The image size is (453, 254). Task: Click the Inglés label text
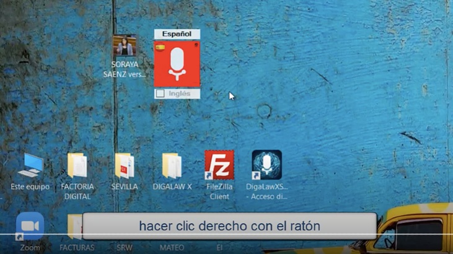point(180,94)
